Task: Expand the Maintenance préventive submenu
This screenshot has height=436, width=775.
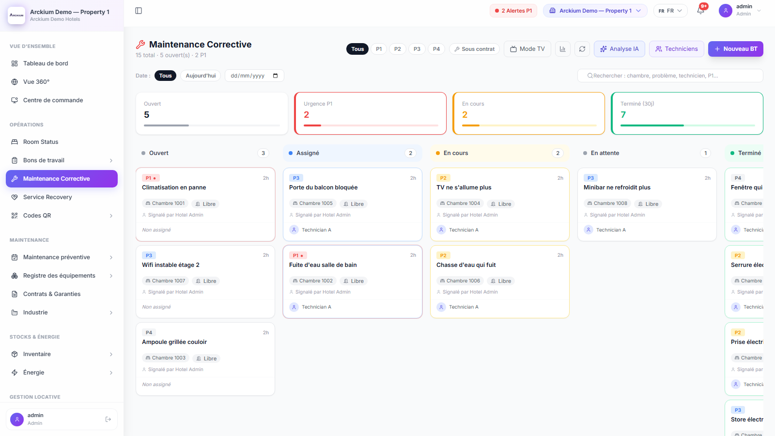Action: 111,257
